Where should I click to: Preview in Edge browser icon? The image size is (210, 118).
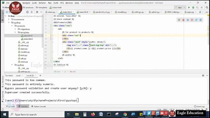pos(200,20)
